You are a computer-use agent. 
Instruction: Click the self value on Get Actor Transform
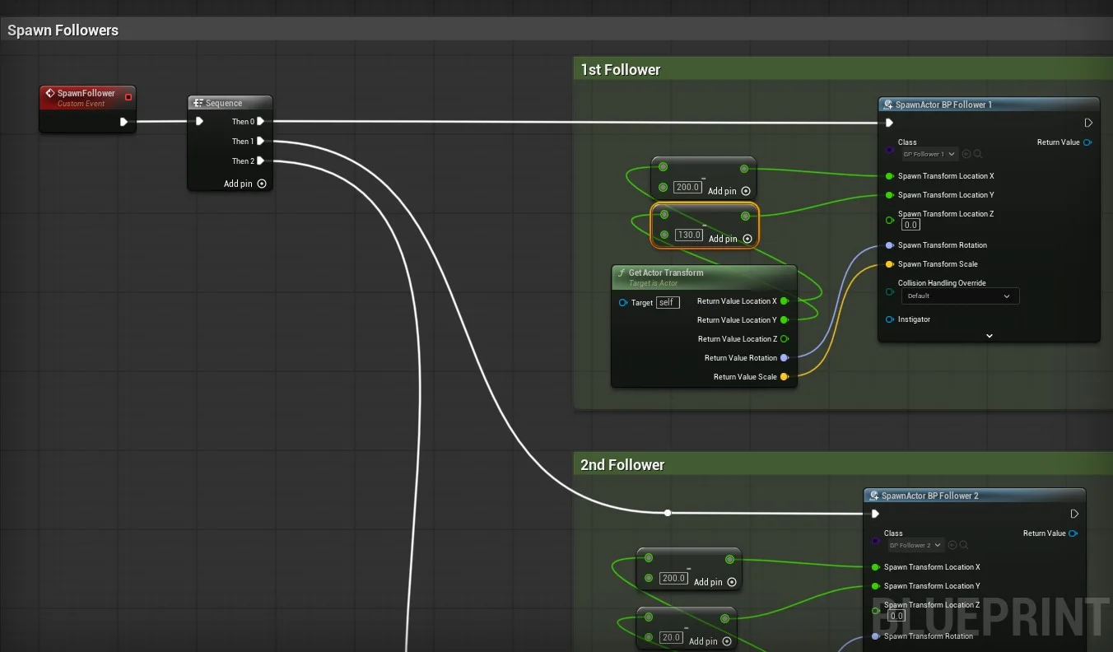click(668, 303)
